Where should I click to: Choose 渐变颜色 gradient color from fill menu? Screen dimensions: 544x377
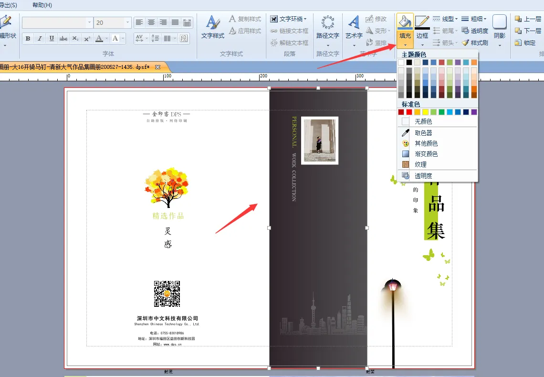pyautogui.click(x=426, y=154)
